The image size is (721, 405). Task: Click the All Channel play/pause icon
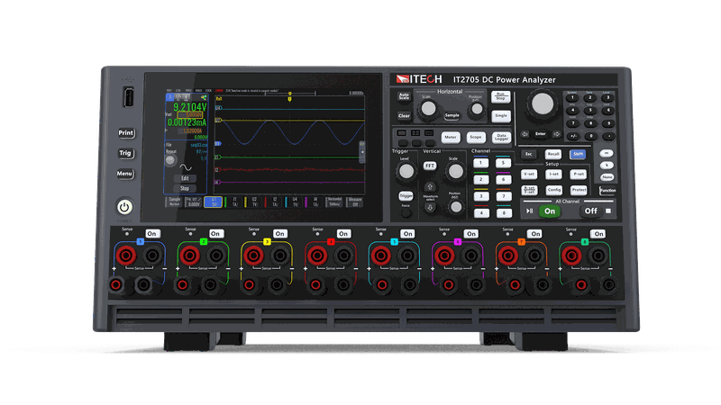point(529,211)
